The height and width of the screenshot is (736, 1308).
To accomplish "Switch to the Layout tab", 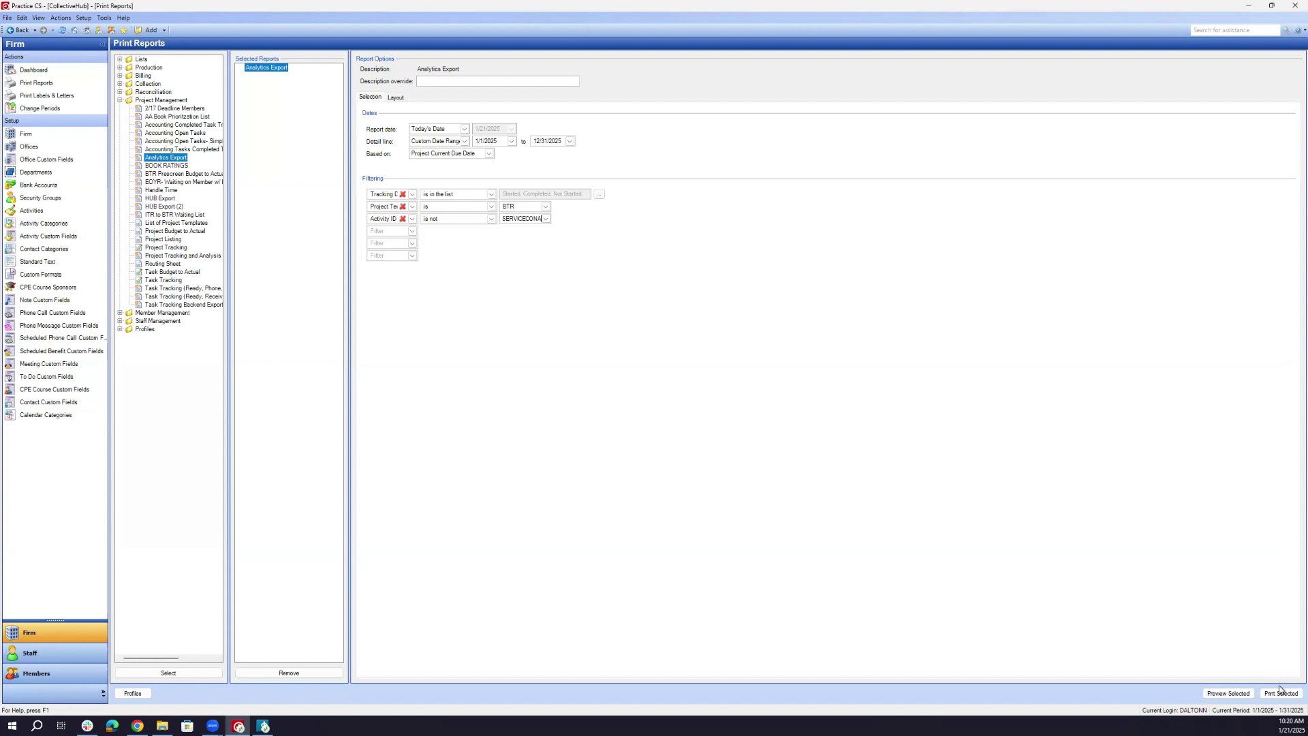I will point(395,97).
